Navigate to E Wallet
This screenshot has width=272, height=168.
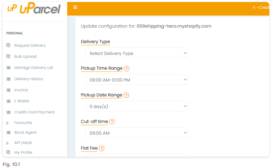coord(22,101)
